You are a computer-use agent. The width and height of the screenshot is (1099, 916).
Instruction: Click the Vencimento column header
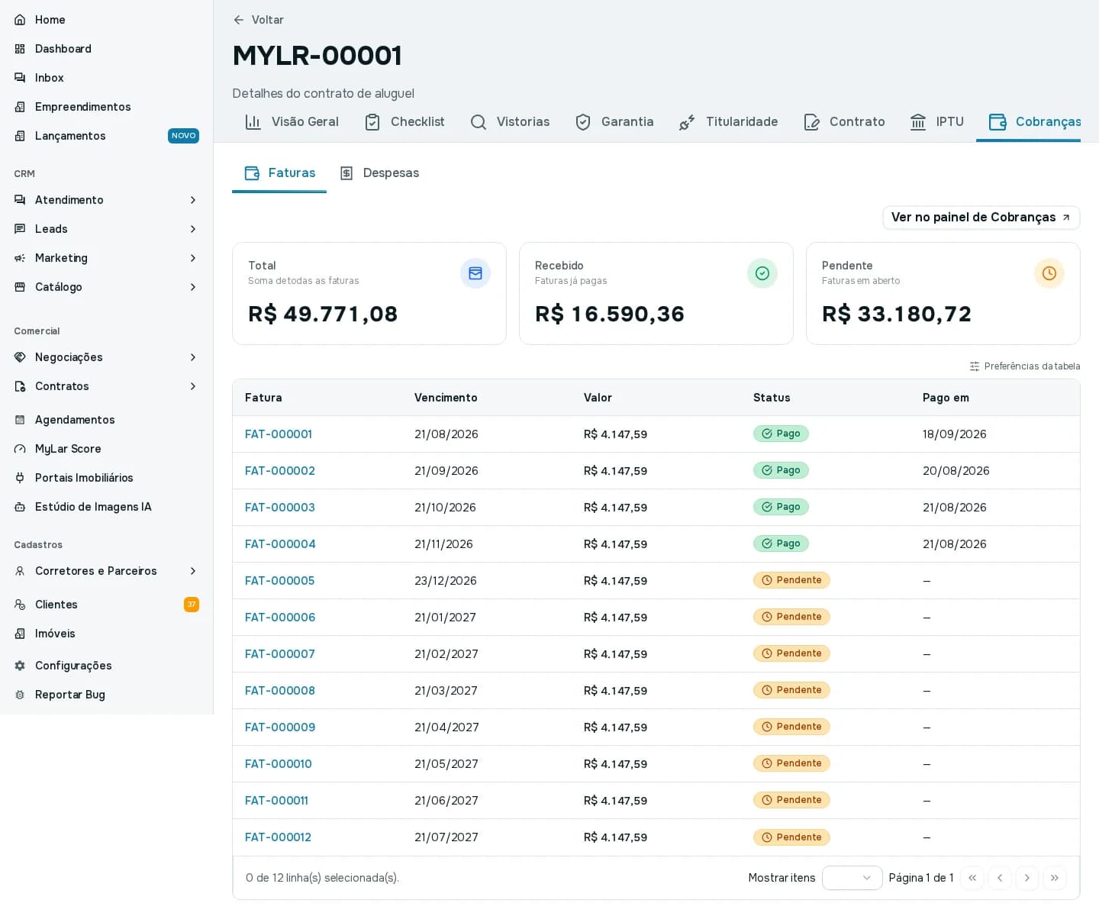point(446,398)
